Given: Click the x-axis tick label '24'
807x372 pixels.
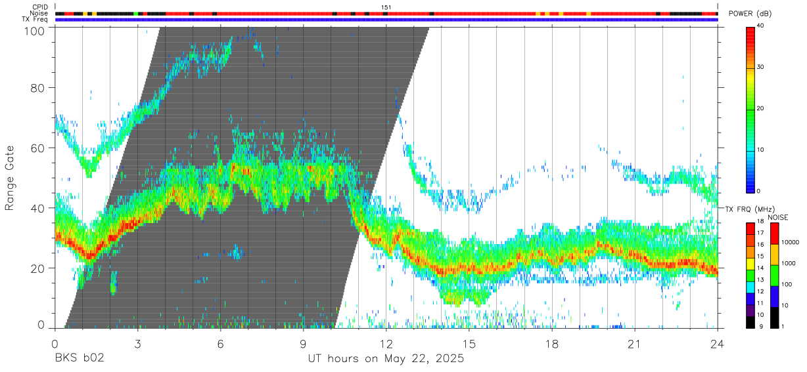Looking at the screenshot, I should [x=717, y=344].
